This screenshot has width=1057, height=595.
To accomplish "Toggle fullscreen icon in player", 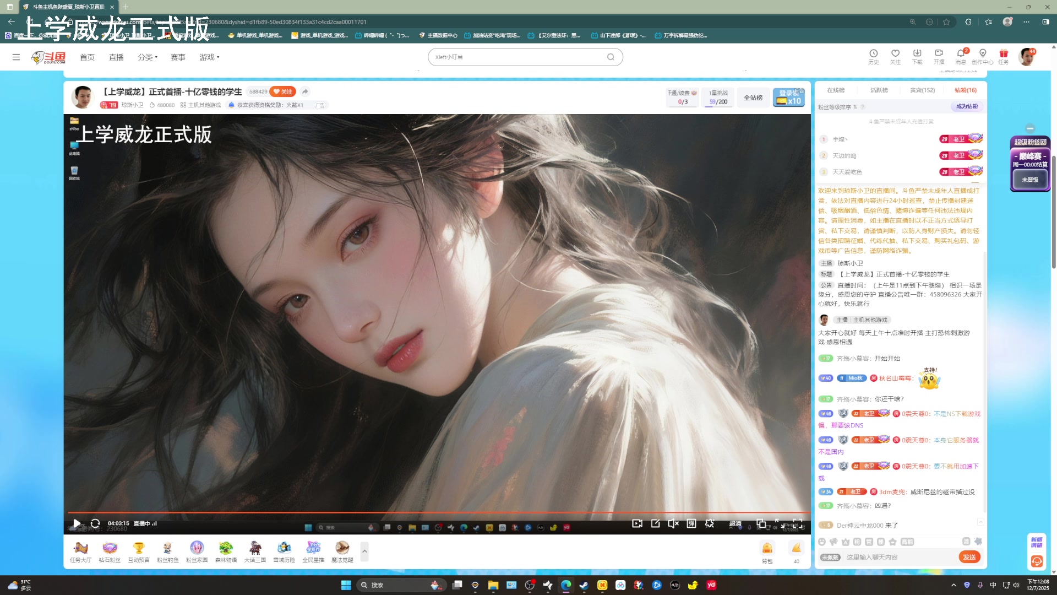I will [797, 522].
